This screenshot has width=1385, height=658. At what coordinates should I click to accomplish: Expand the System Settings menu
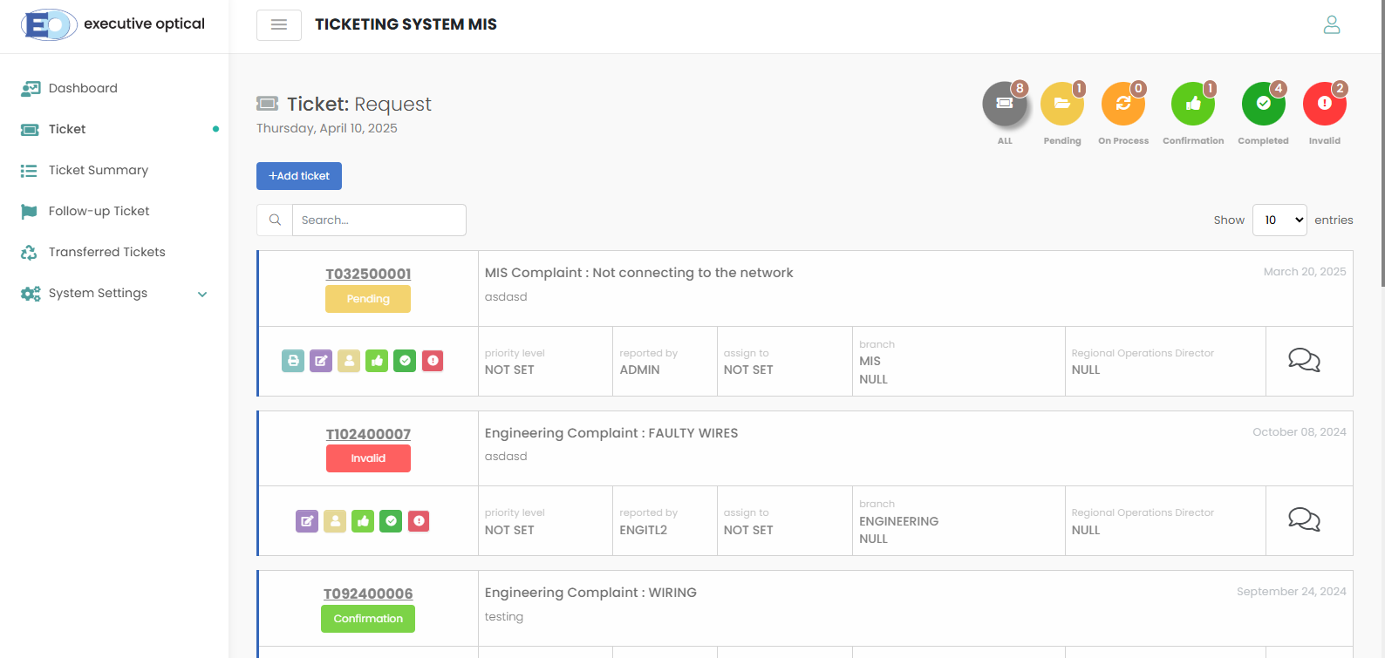coord(114,293)
